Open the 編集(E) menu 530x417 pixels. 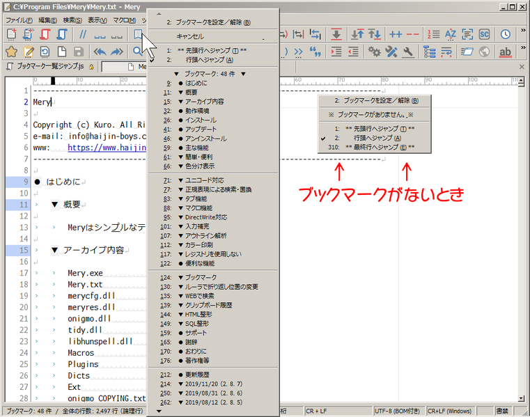[x=47, y=20]
